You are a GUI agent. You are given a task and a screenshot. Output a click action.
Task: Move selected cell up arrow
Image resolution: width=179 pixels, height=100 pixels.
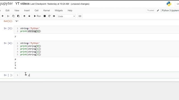24,16
